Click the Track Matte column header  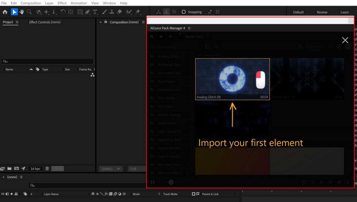170,194
